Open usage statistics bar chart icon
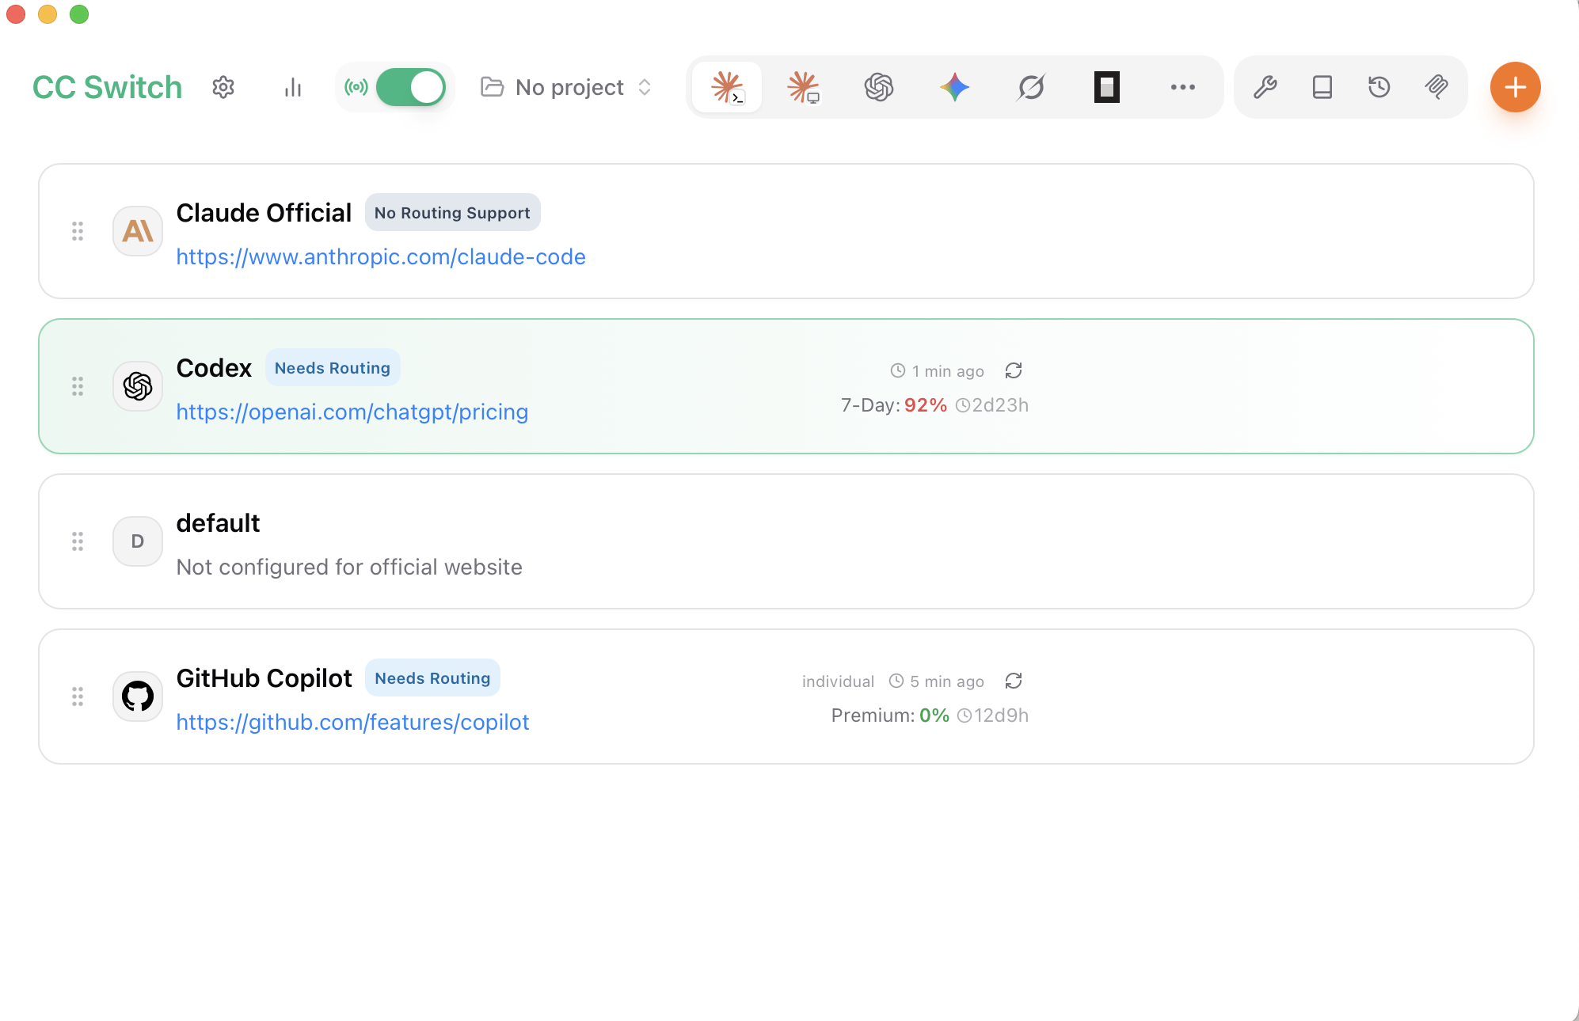Screen dimensions: 1579x1021 pos(293,87)
